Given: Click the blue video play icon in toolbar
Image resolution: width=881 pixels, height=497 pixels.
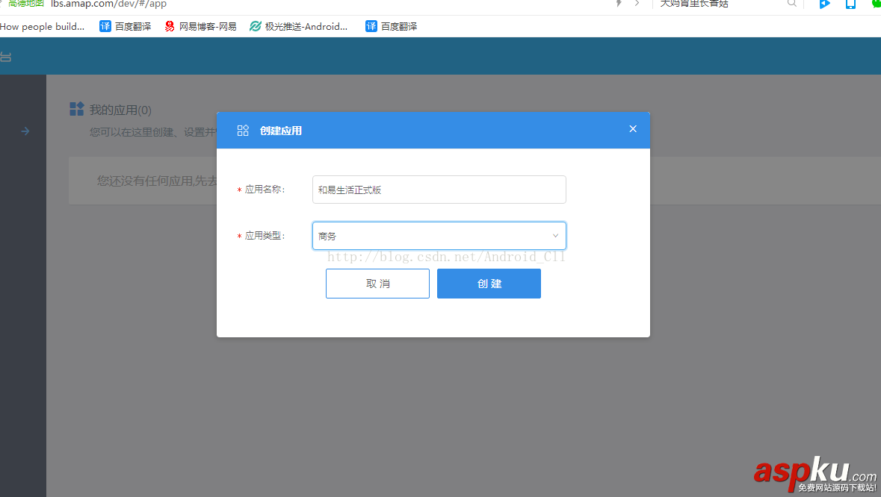Looking at the screenshot, I should tap(824, 4).
